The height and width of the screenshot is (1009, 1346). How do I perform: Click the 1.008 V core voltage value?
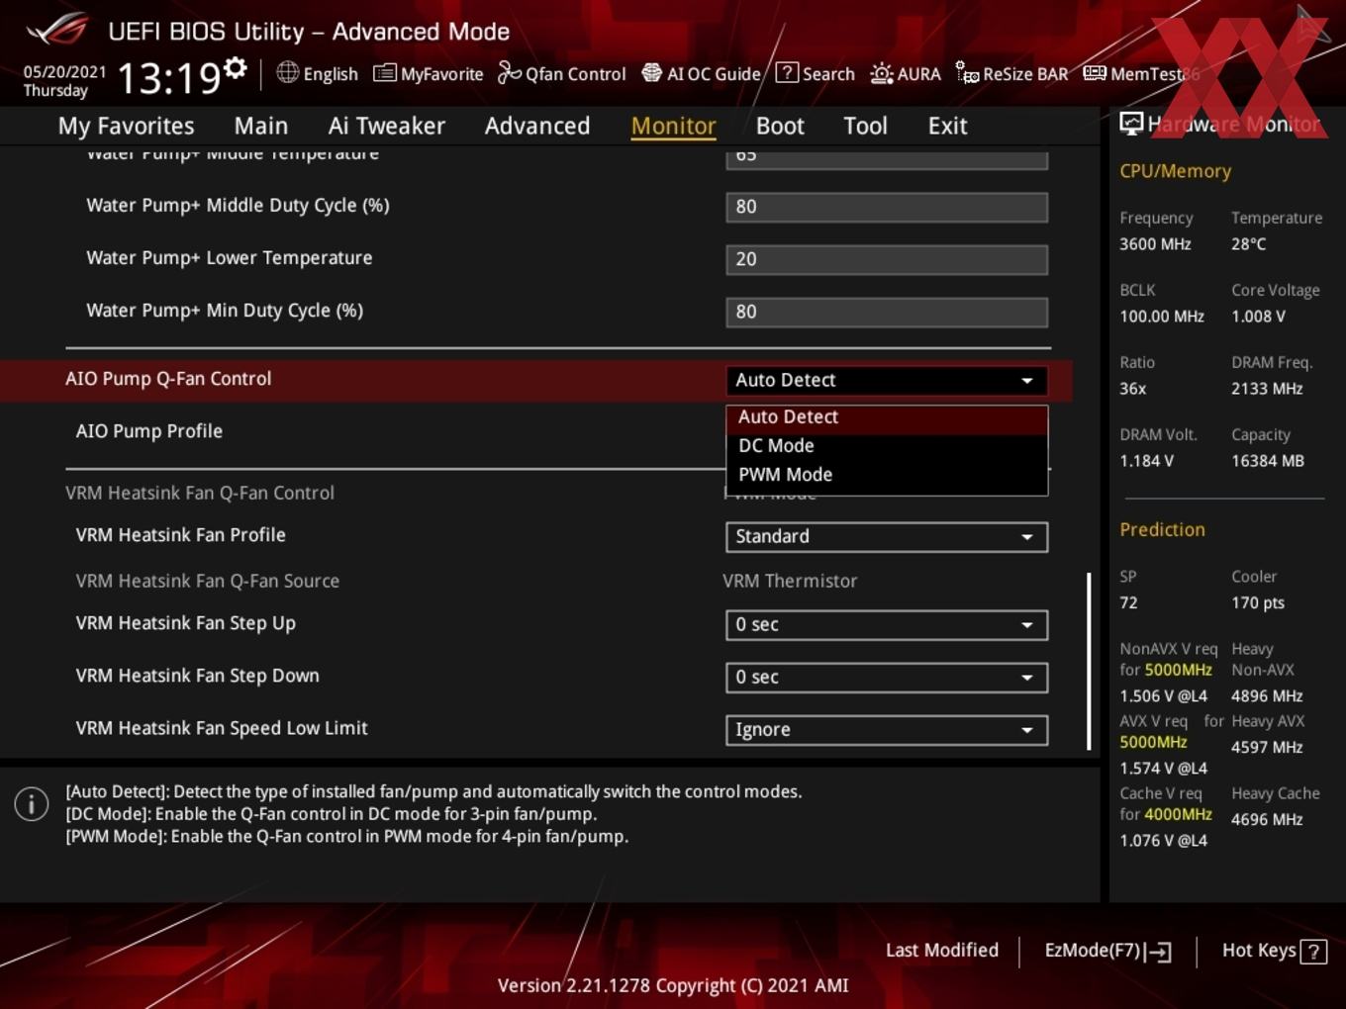click(1258, 317)
